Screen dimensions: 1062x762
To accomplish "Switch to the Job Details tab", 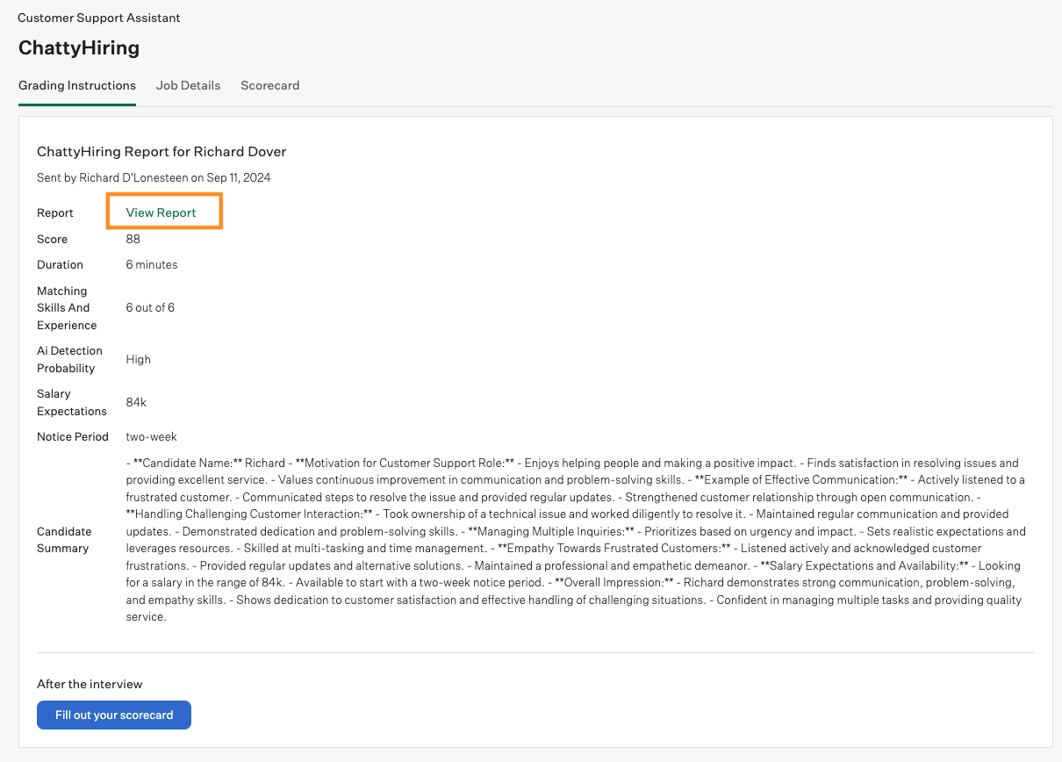I will [x=188, y=85].
